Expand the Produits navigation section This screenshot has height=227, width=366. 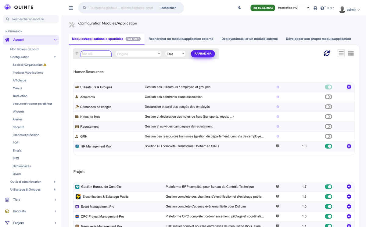pos(55,211)
